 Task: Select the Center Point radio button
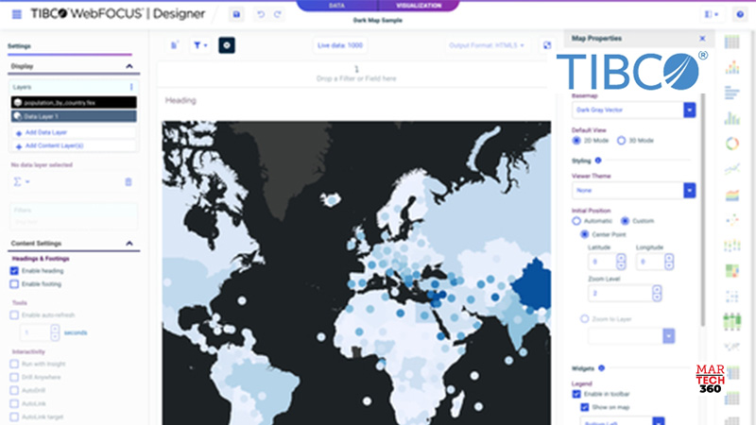click(x=584, y=234)
